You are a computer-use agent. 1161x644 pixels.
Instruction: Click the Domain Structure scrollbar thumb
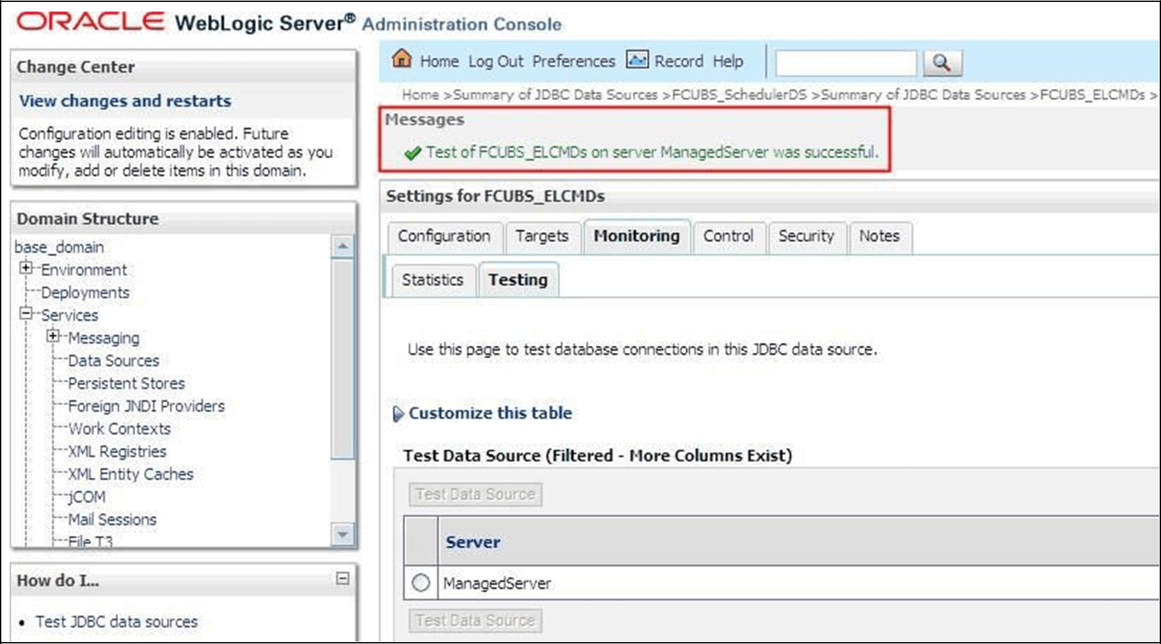tap(343, 358)
